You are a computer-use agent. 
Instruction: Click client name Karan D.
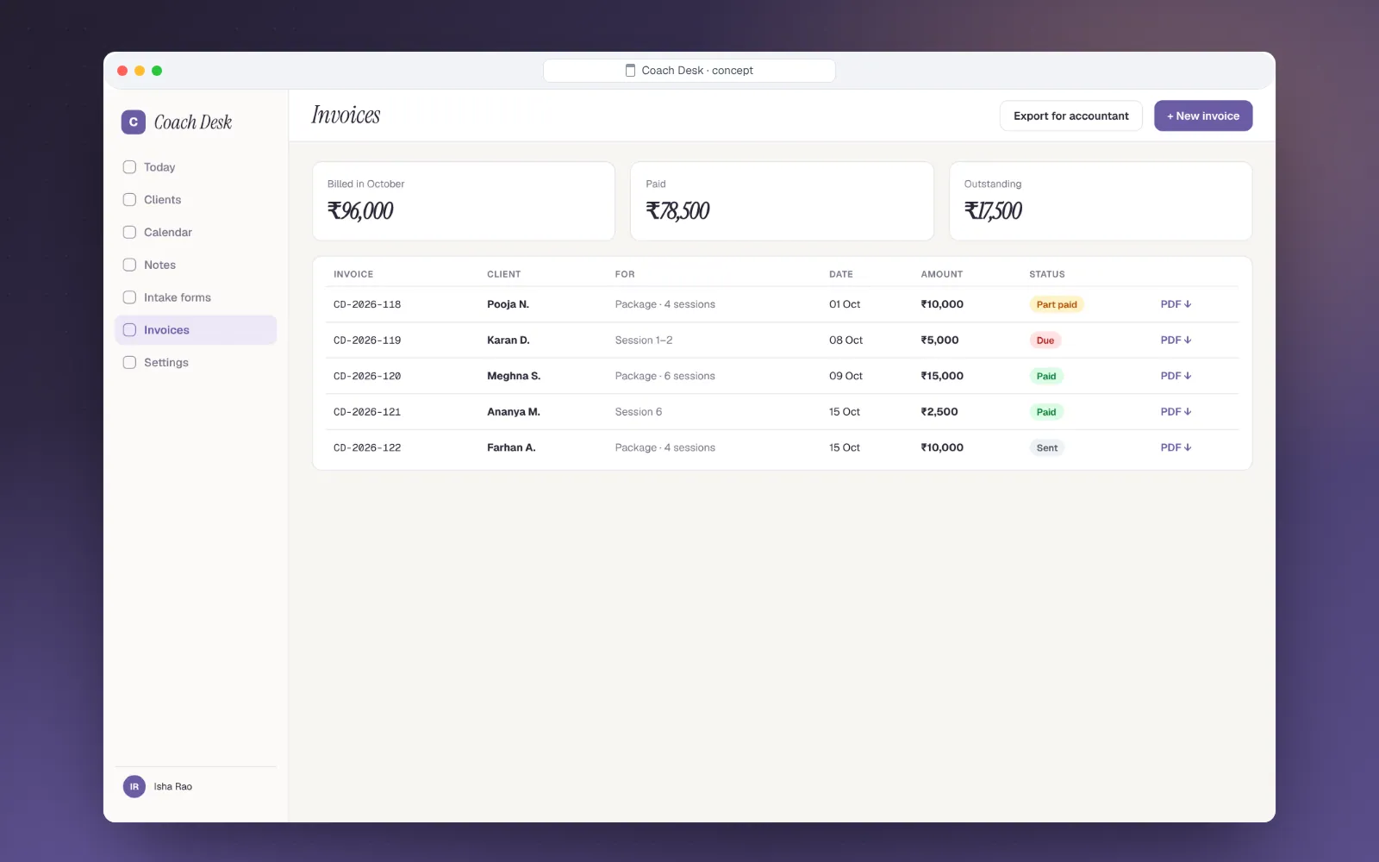coord(509,340)
